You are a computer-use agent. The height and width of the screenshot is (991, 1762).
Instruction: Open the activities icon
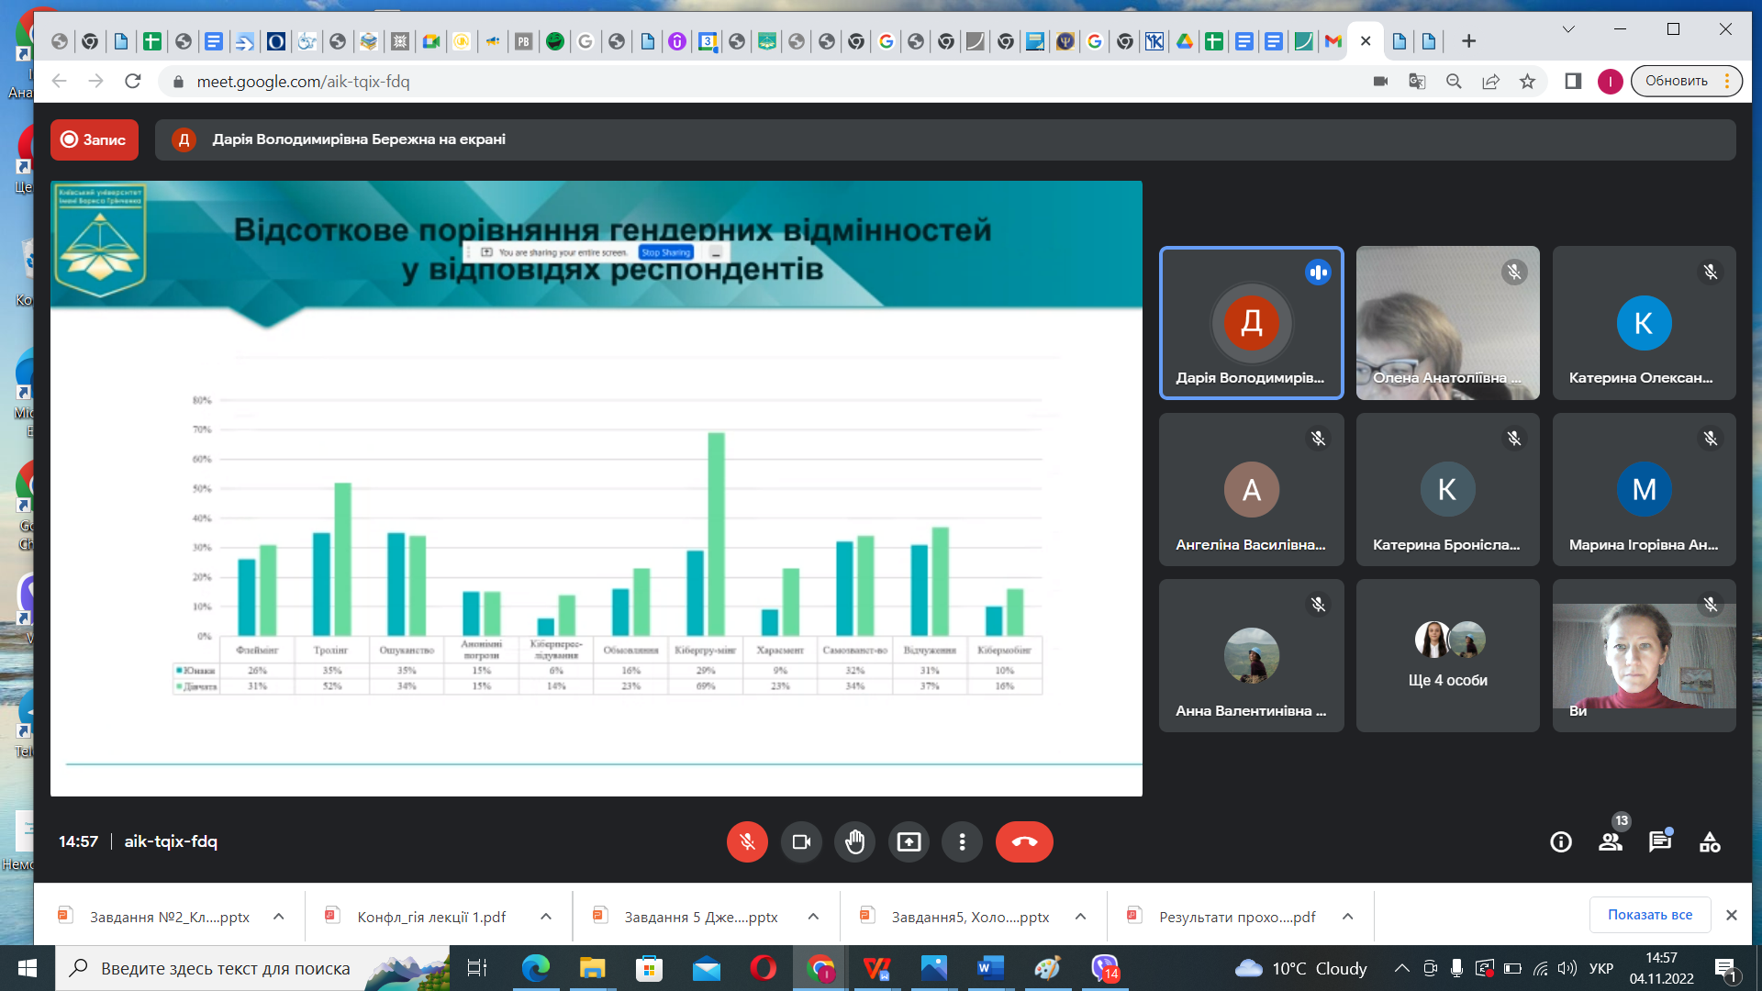[1709, 841]
